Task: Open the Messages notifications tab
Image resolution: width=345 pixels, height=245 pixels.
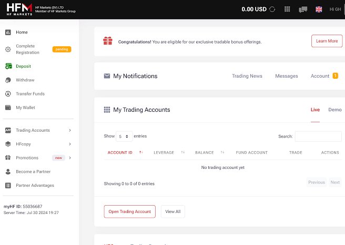Action: click(286, 76)
